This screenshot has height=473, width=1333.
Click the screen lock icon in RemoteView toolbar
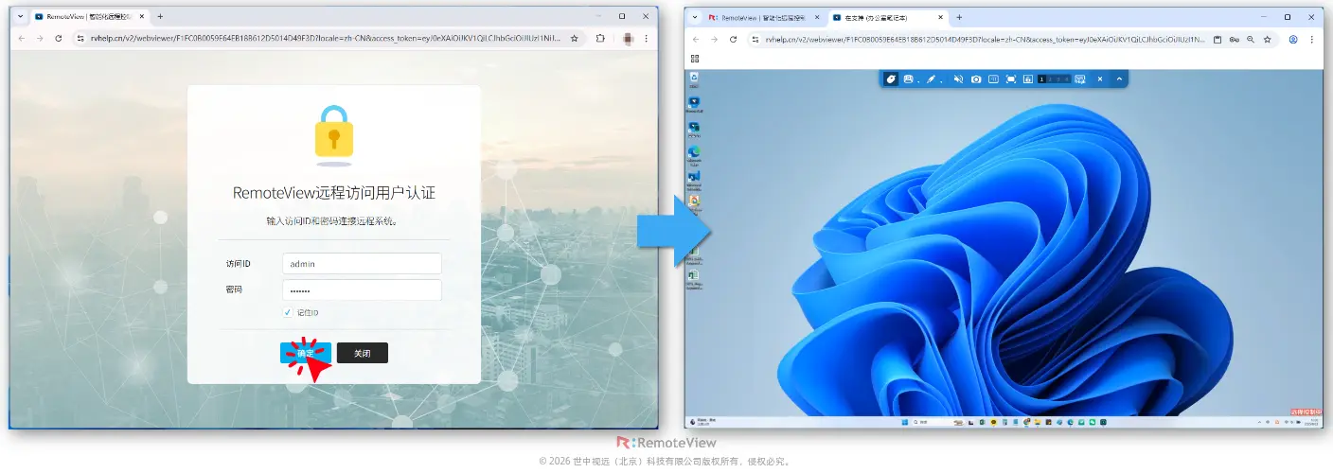[1028, 79]
